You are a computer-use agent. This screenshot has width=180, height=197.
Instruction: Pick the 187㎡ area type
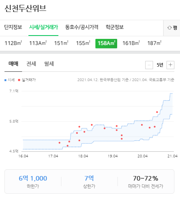154,43
